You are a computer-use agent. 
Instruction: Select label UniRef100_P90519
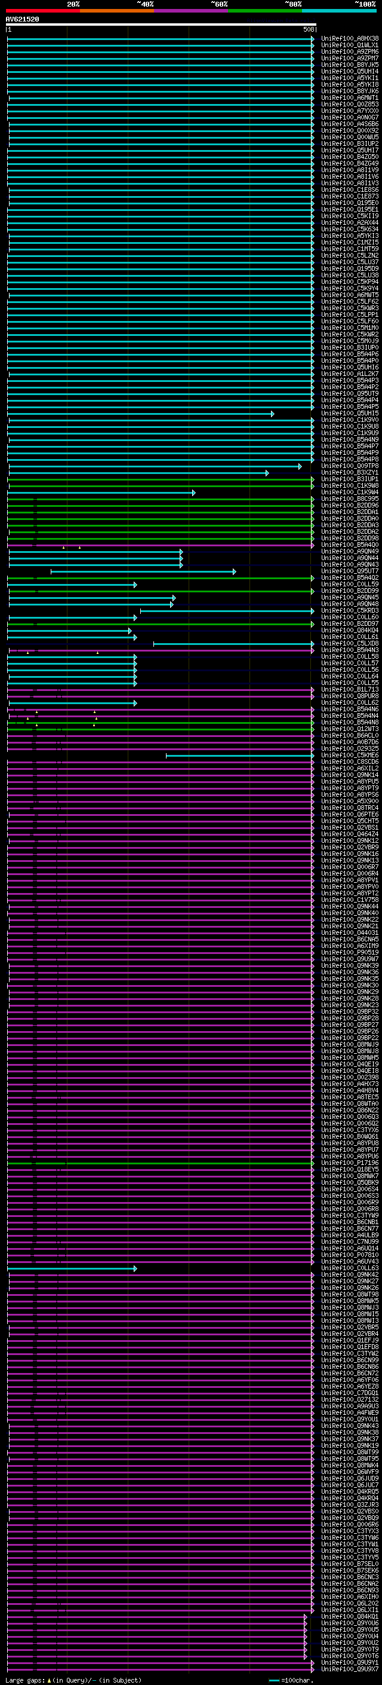coord(349,953)
